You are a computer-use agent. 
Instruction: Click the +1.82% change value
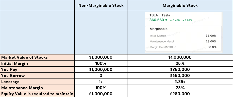click(187, 20)
